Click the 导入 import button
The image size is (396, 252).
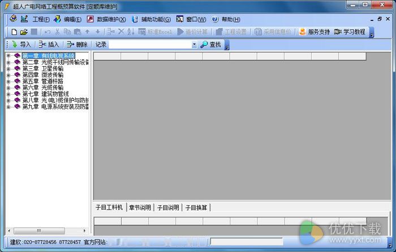tap(21, 45)
